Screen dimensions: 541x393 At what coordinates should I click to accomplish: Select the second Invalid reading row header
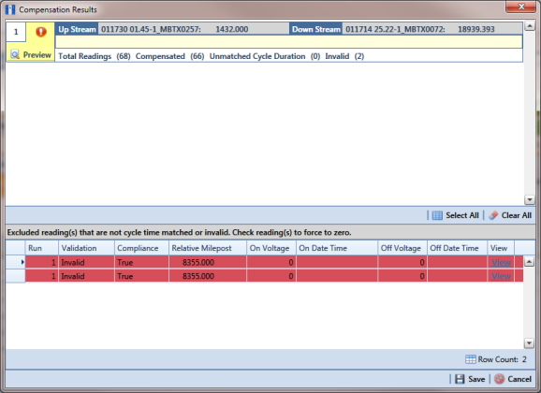tap(16, 276)
